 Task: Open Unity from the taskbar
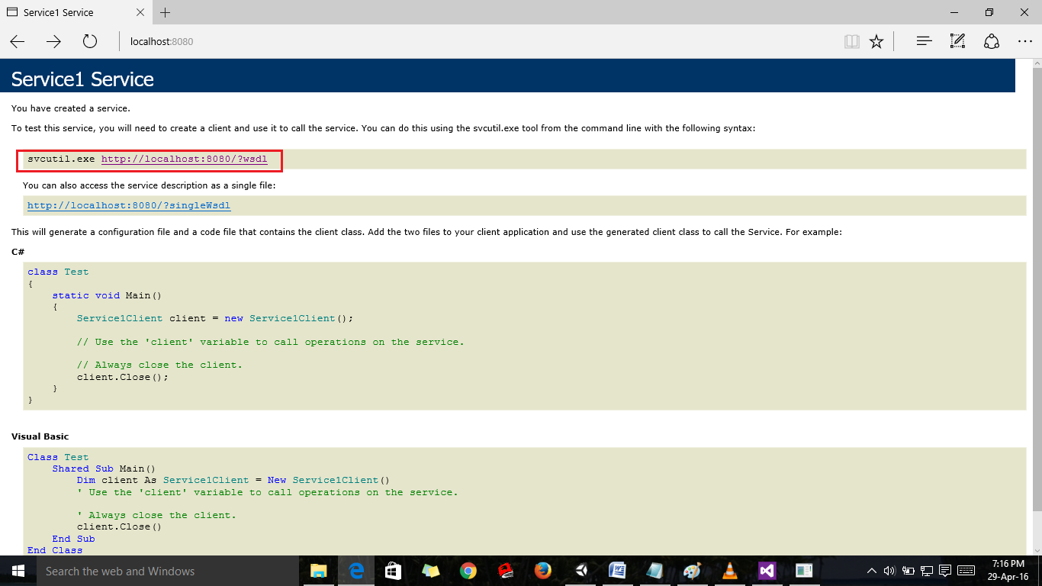[x=580, y=571]
